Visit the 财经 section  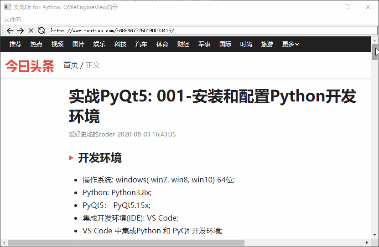tap(183, 44)
